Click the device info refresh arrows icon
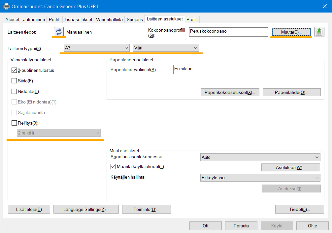This screenshot has width=332, height=233. pos(58,32)
